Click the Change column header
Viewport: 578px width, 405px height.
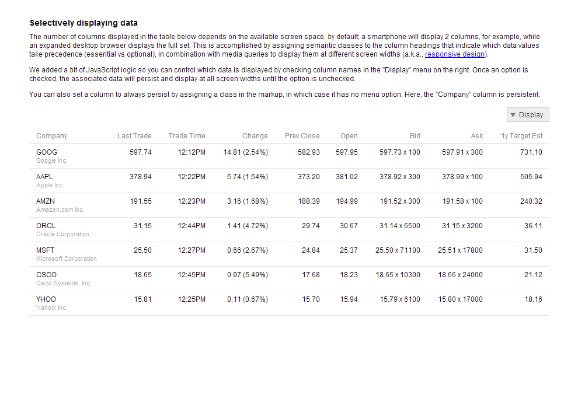tap(255, 135)
